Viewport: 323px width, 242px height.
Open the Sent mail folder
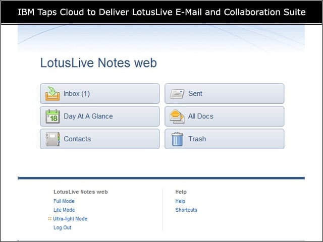click(x=224, y=94)
